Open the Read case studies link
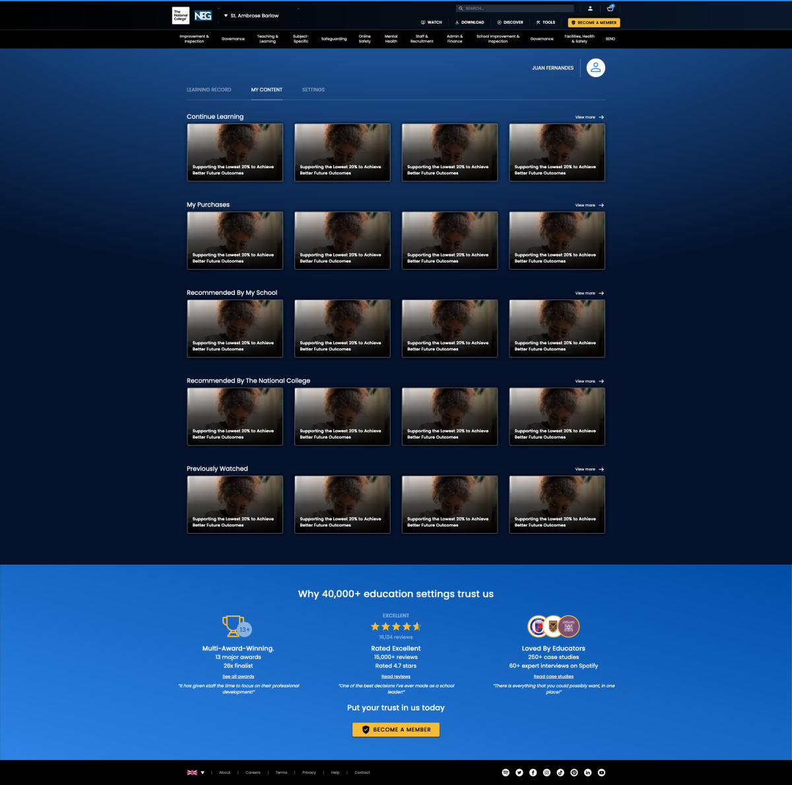 click(x=554, y=677)
